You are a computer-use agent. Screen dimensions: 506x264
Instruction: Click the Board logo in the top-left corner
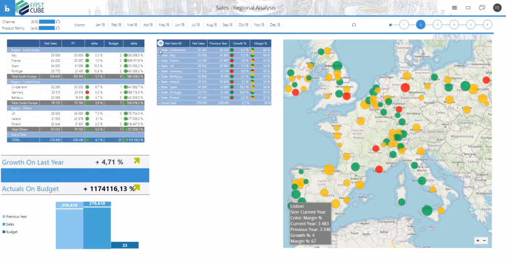7,8
